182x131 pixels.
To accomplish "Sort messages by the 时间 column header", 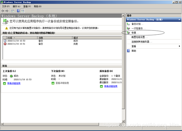I will [22, 38].
